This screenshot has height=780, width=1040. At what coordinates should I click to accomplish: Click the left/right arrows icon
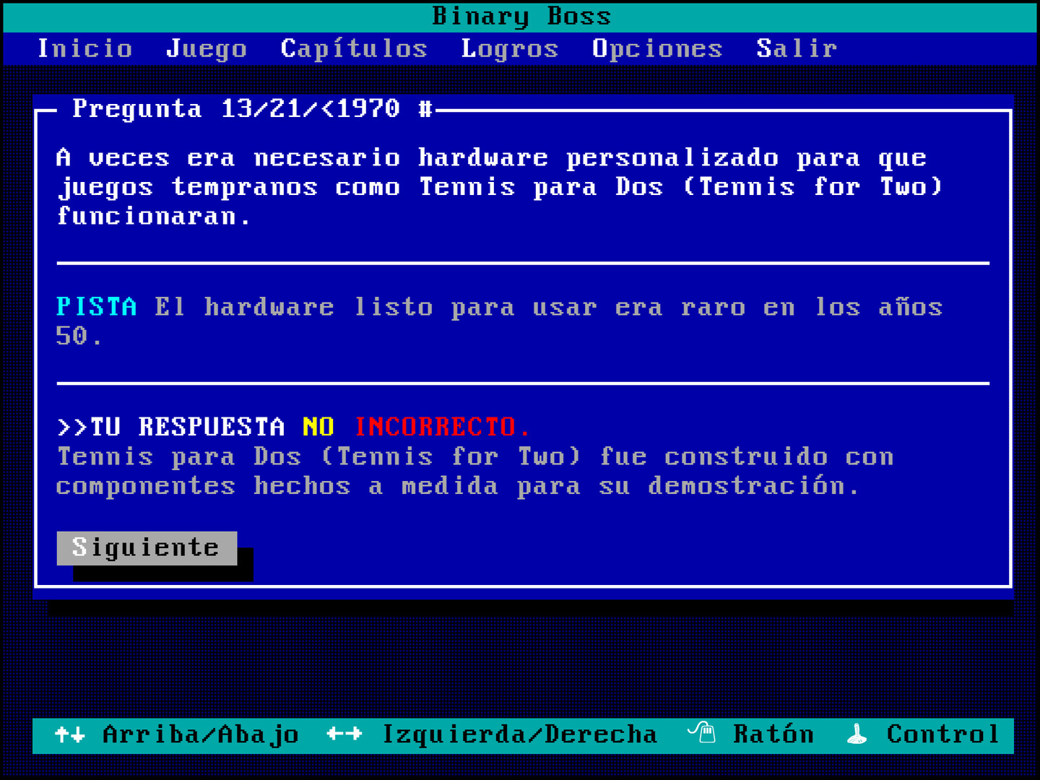point(344,734)
